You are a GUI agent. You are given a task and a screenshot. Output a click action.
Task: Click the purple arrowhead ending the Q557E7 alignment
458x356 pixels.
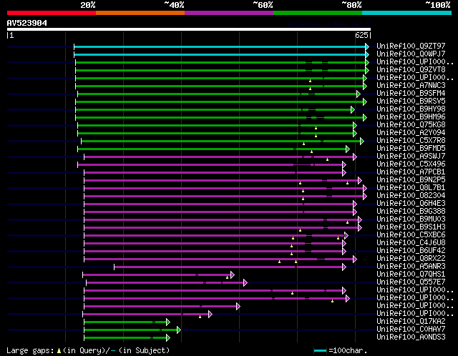(x=245, y=283)
